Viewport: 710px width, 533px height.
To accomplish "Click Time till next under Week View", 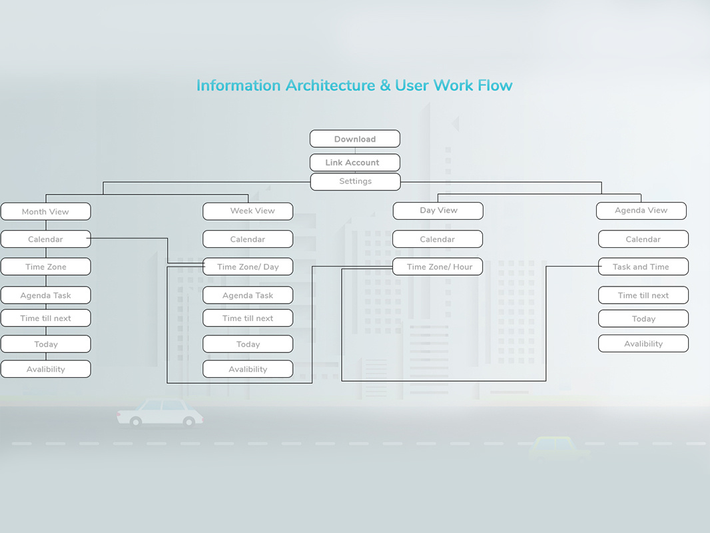I will (247, 318).
